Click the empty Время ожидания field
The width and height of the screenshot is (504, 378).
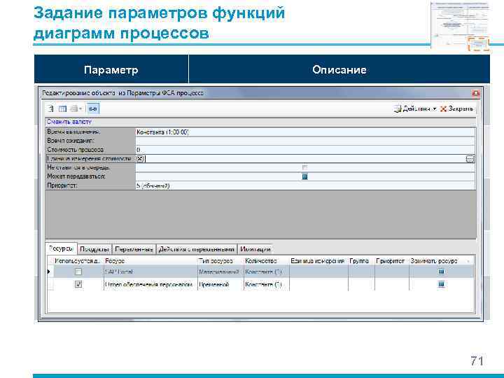click(305, 141)
